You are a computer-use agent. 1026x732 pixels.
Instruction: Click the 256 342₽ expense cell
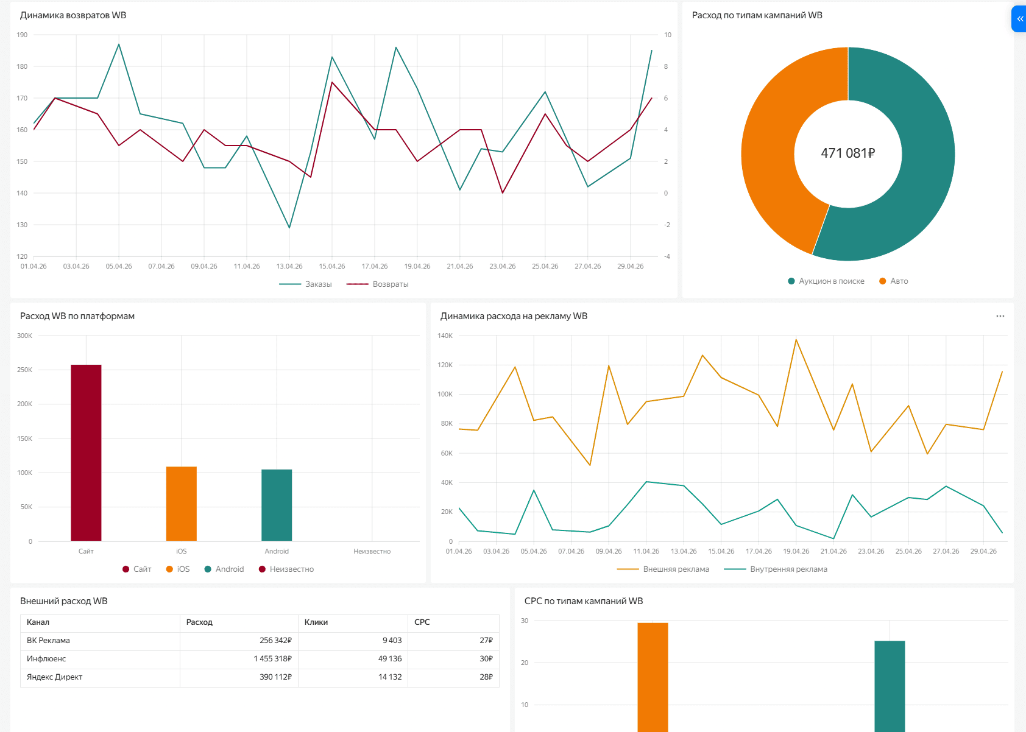(x=239, y=641)
